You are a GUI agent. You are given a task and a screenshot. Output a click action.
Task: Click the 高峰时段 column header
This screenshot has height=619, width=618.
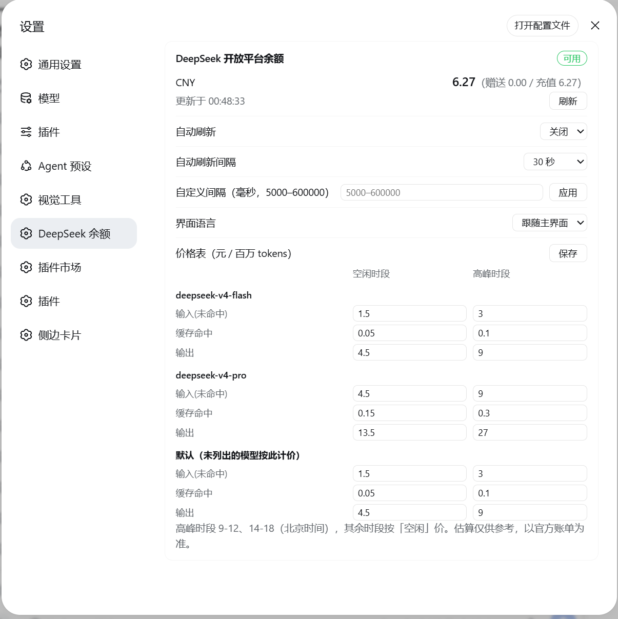[x=491, y=273]
